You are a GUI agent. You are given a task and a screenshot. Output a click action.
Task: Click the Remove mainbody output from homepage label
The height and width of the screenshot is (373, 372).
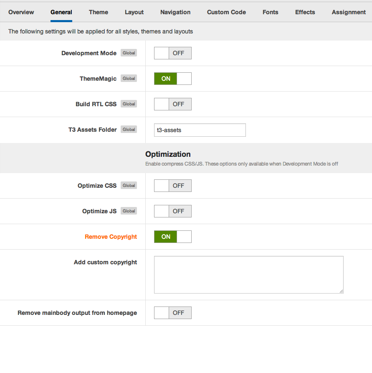77,313
